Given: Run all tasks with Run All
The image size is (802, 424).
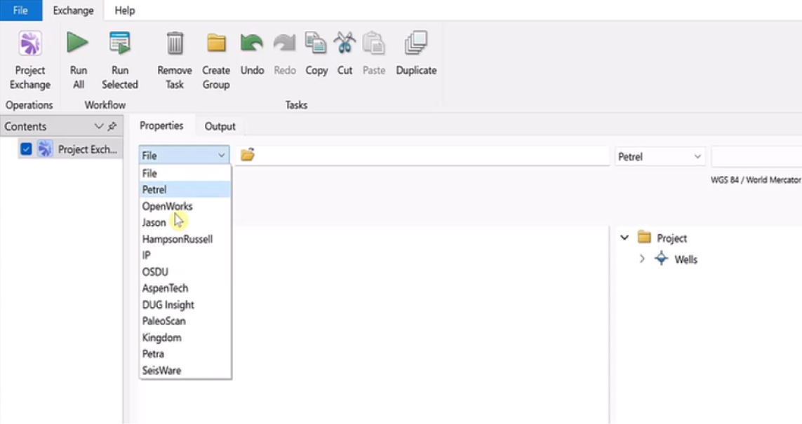Looking at the screenshot, I should [78, 44].
